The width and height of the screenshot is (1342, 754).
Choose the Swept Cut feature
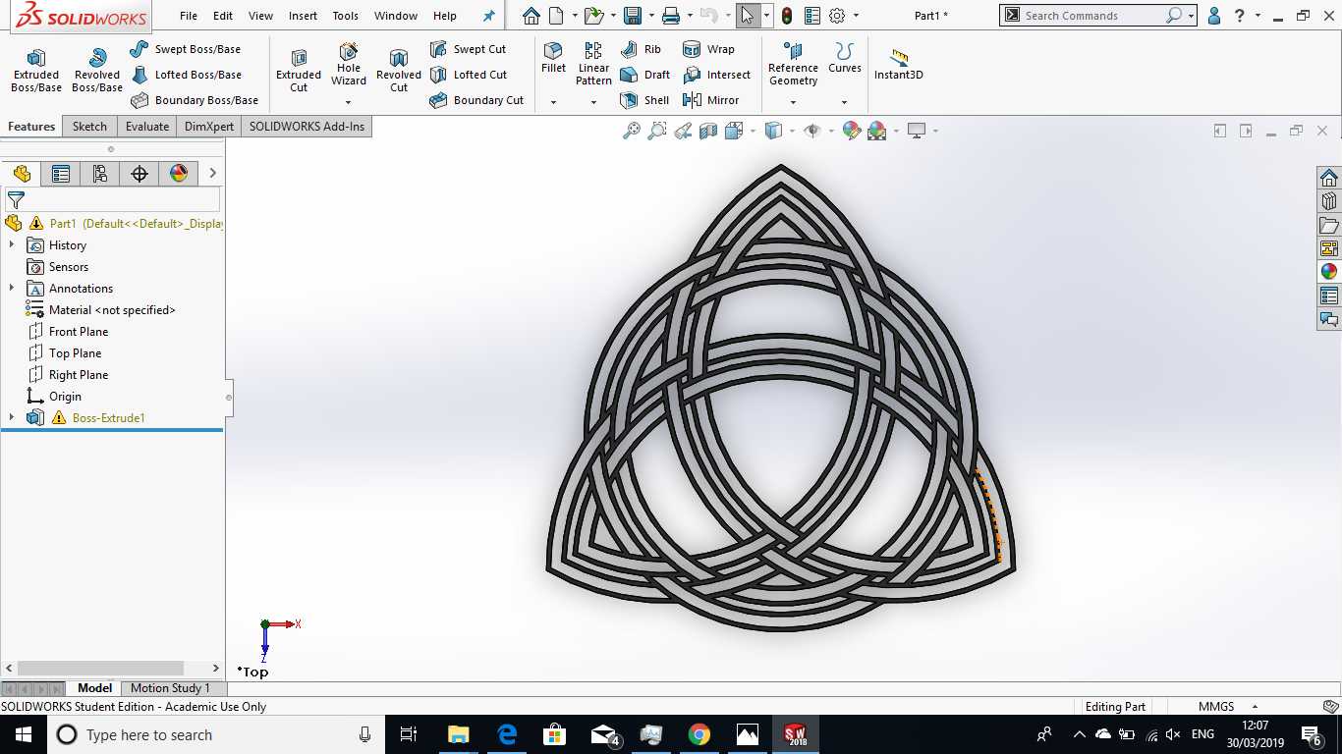[468, 49]
